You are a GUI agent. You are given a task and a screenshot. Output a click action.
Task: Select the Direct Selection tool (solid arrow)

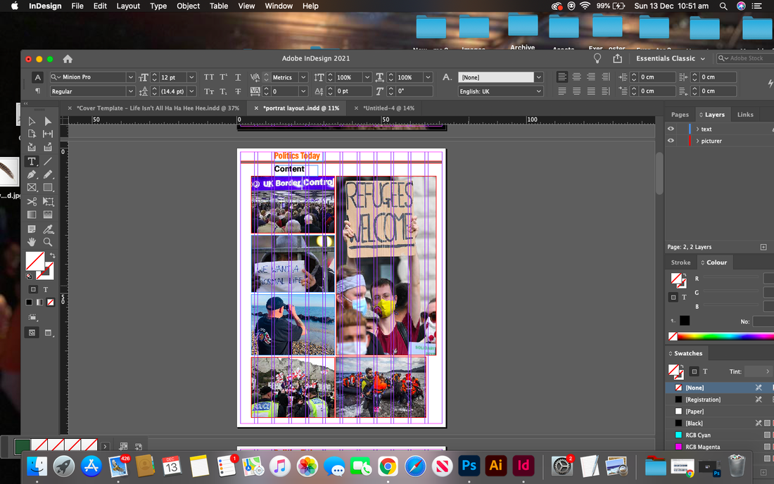tap(48, 122)
